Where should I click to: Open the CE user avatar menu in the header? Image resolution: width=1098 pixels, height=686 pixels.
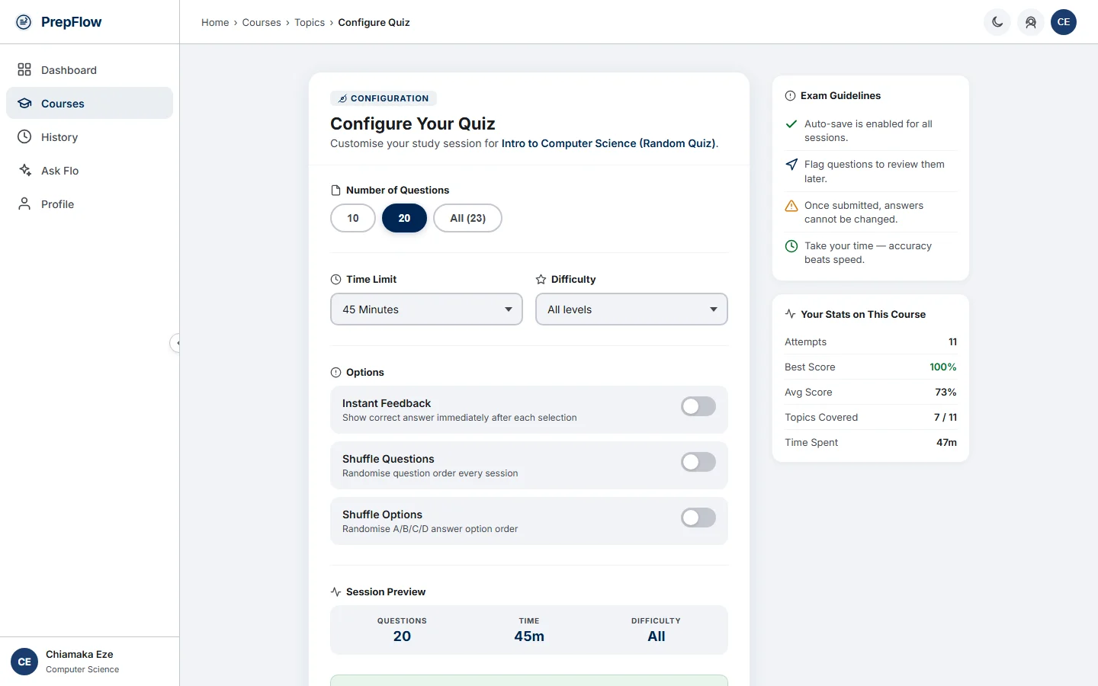click(1064, 22)
